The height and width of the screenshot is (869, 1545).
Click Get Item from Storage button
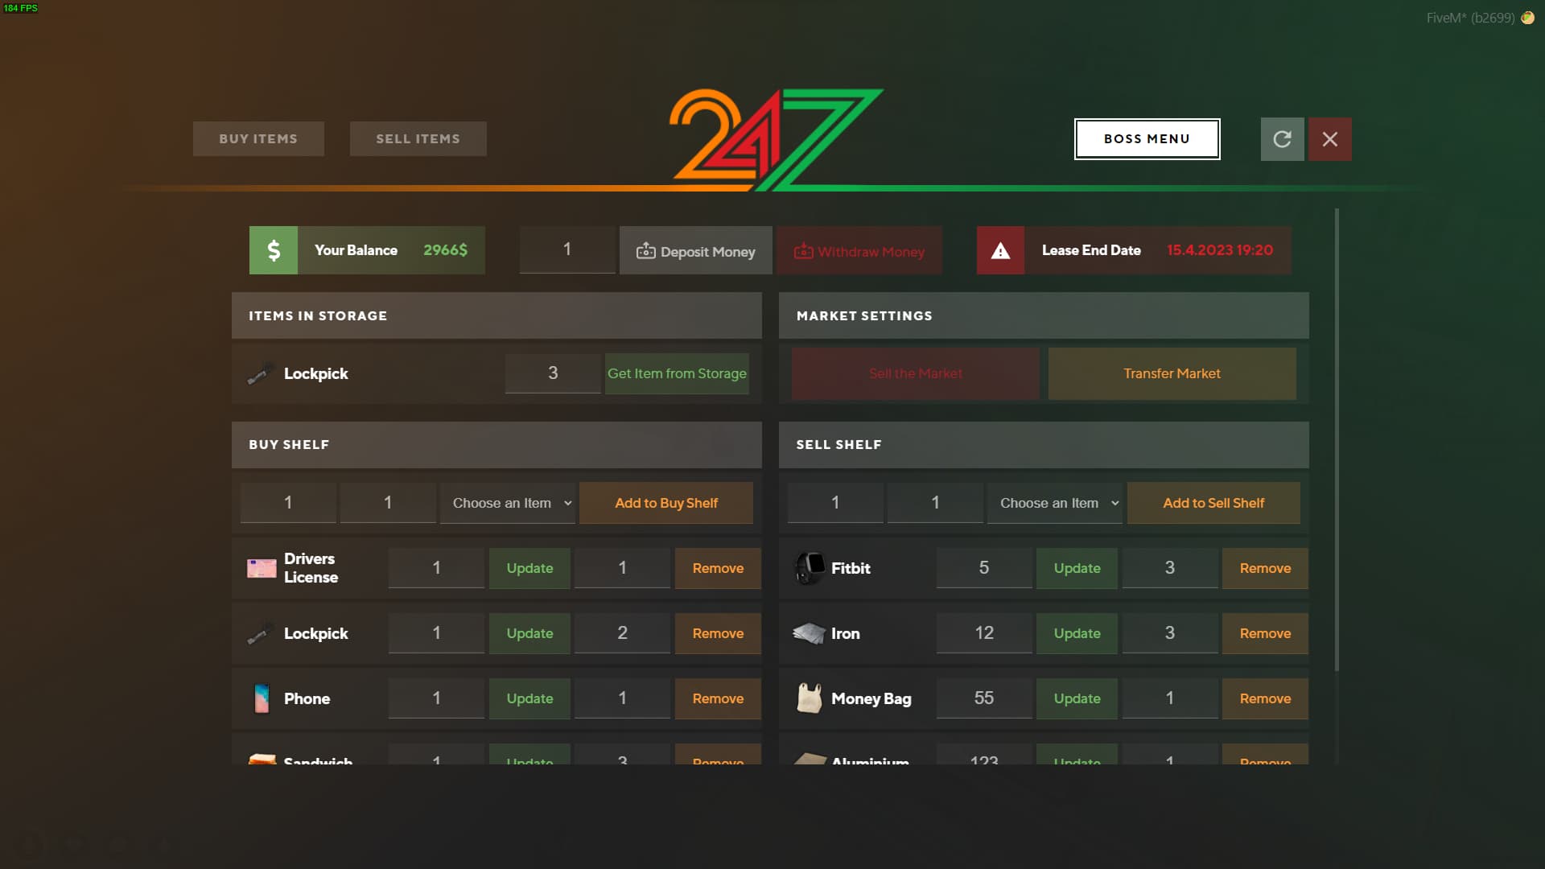point(677,373)
